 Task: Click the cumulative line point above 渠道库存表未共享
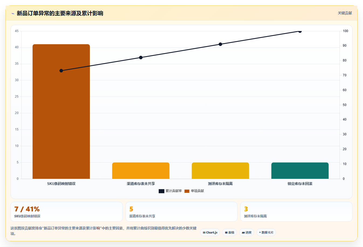tap(141, 57)
